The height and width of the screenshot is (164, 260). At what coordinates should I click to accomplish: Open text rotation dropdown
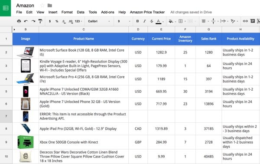click(x=234, y=21)
